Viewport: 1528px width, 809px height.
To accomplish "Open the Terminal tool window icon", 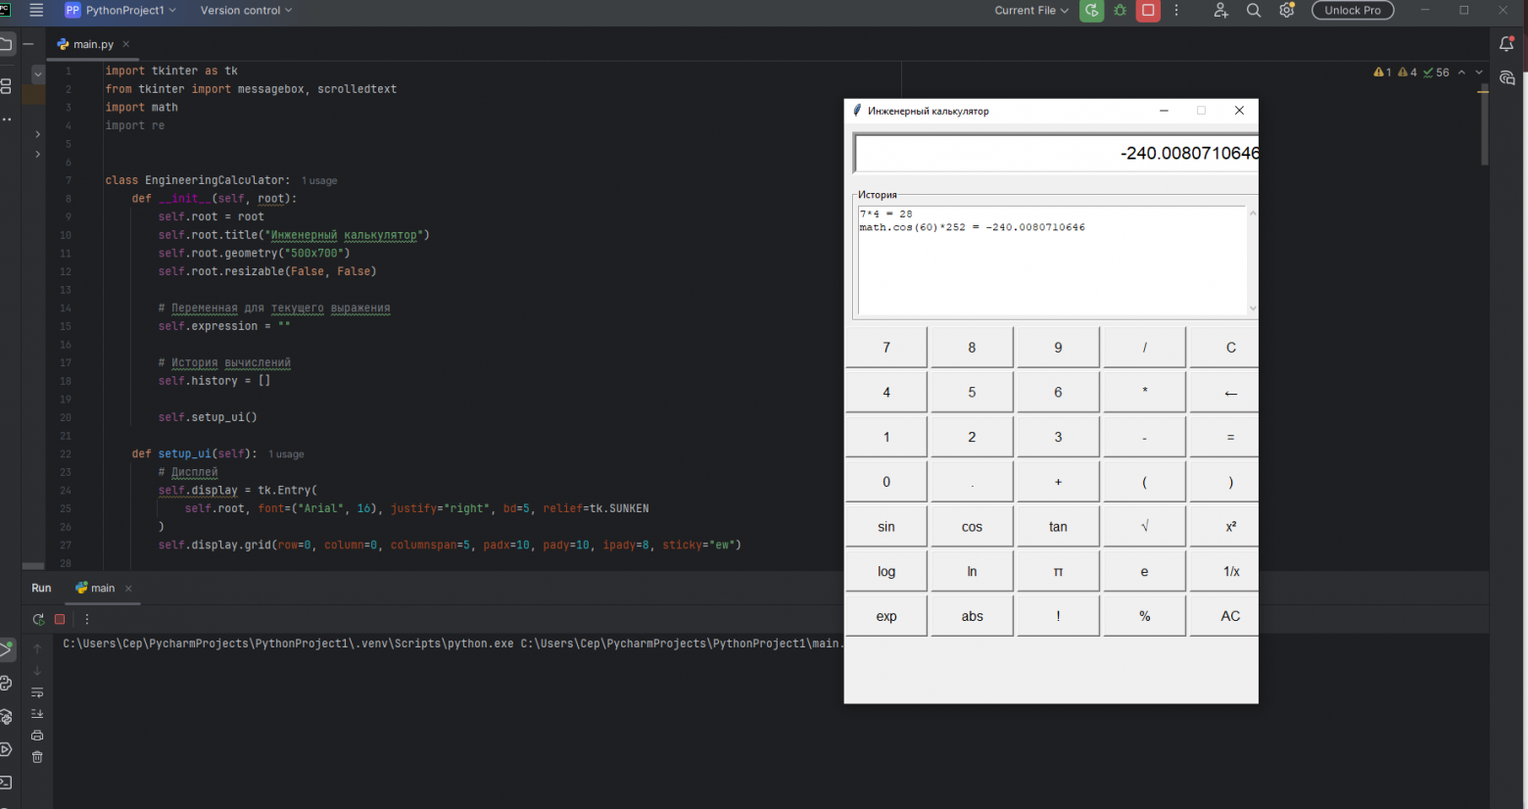I will coord(6,783).
